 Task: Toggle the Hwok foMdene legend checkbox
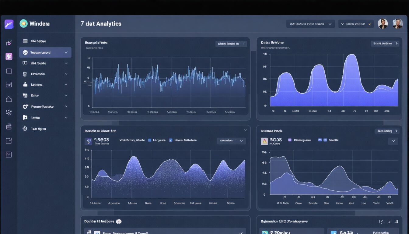click(x=171, y=140)
